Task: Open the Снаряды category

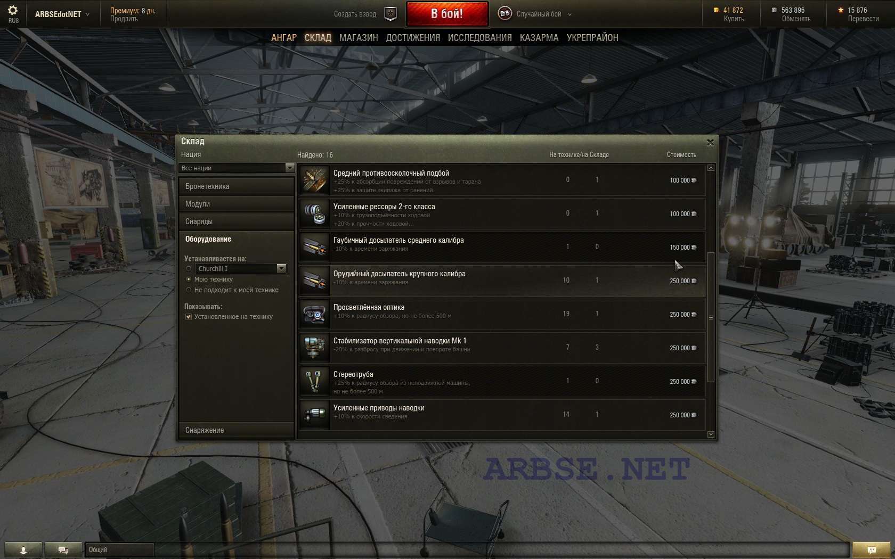Action: (x=237, y=221)
